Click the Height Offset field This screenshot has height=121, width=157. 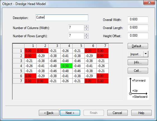pyautogui.click(x=138, y=36)
